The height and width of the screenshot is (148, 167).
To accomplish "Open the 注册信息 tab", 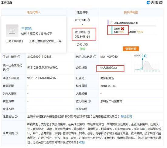I will (82, 12).
